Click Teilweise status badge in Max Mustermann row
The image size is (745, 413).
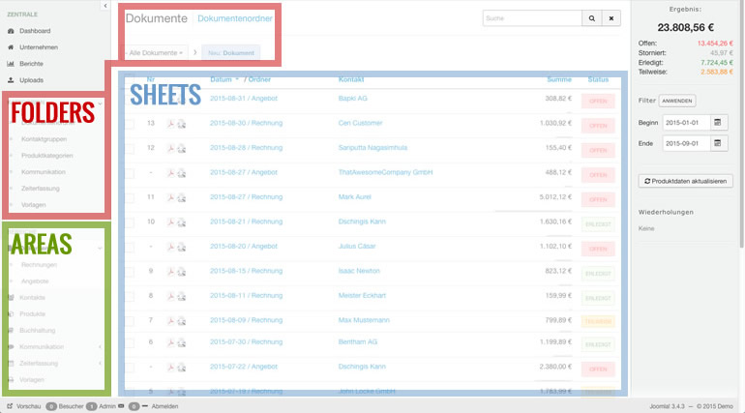tap(598, 321)
